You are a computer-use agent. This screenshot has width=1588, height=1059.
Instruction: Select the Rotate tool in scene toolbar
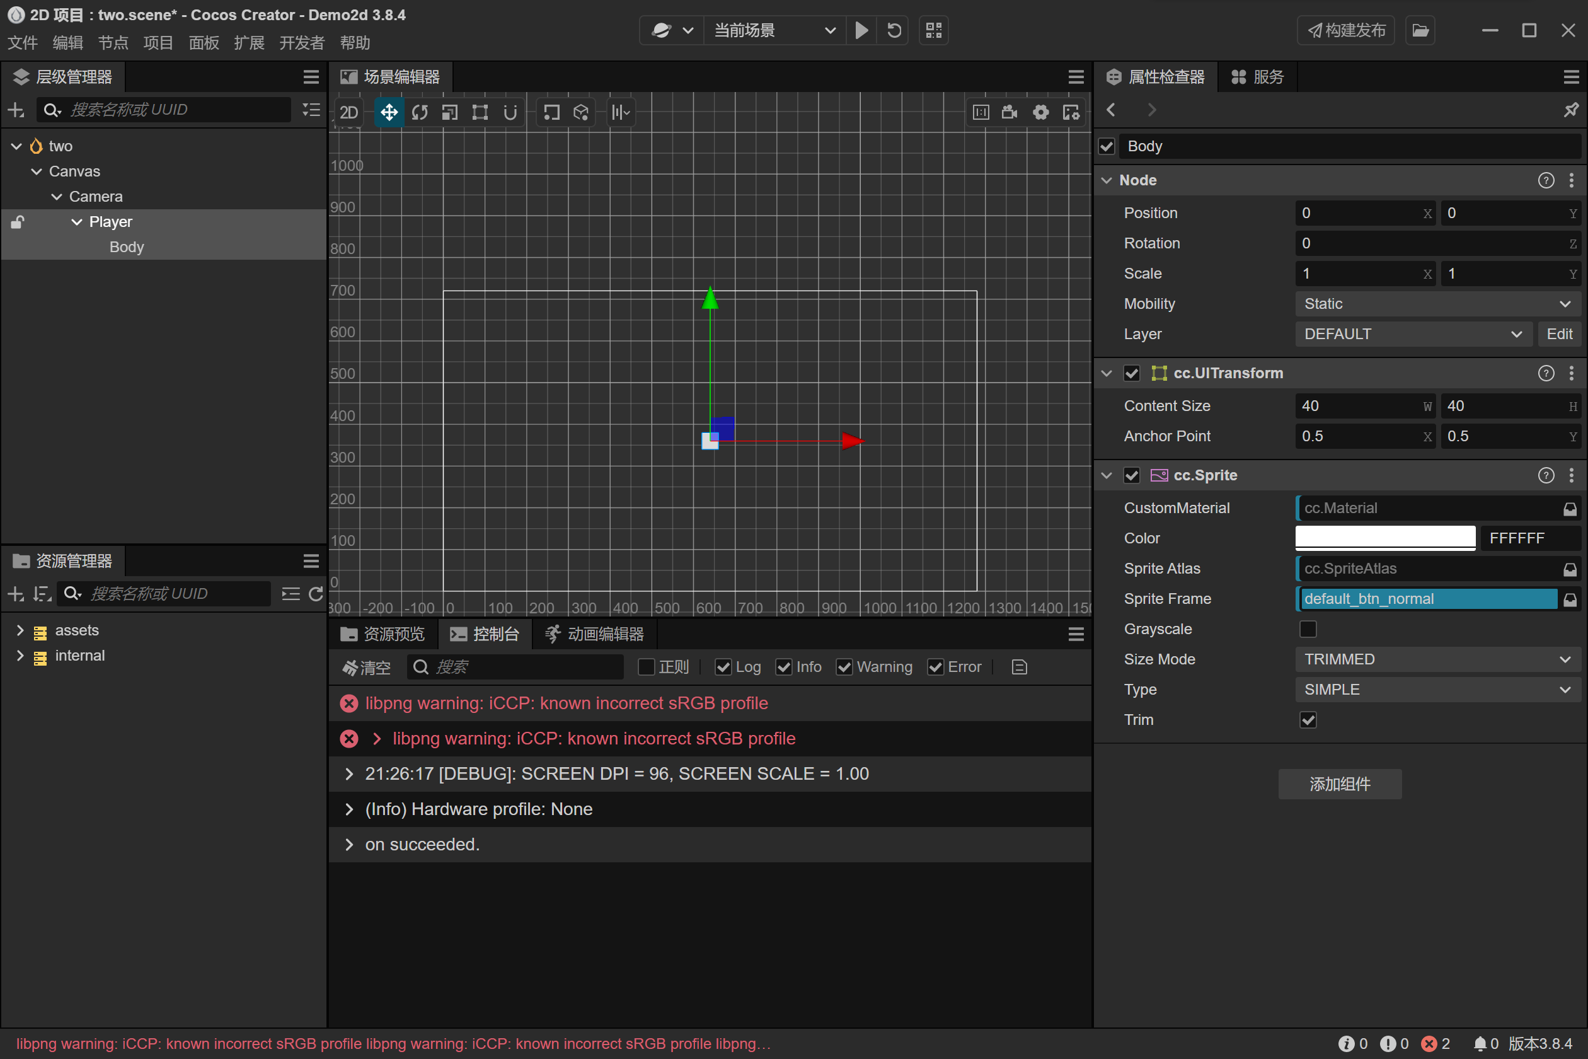[419, 112]
